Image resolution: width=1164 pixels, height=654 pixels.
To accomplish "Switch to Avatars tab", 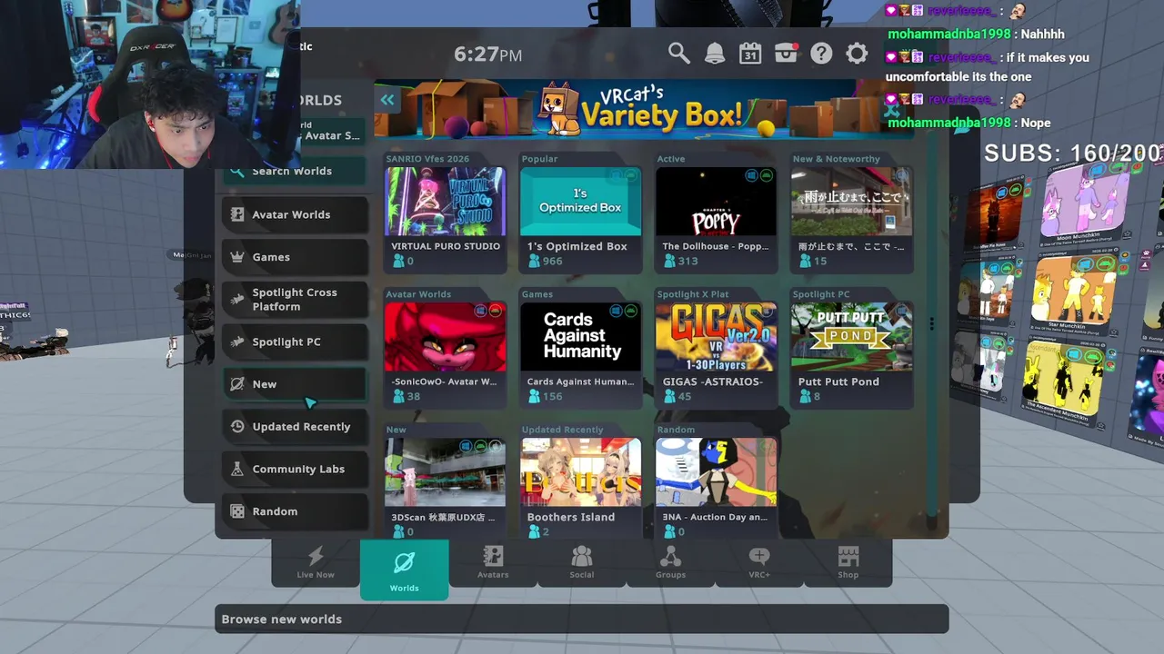I will pos(493,563).
